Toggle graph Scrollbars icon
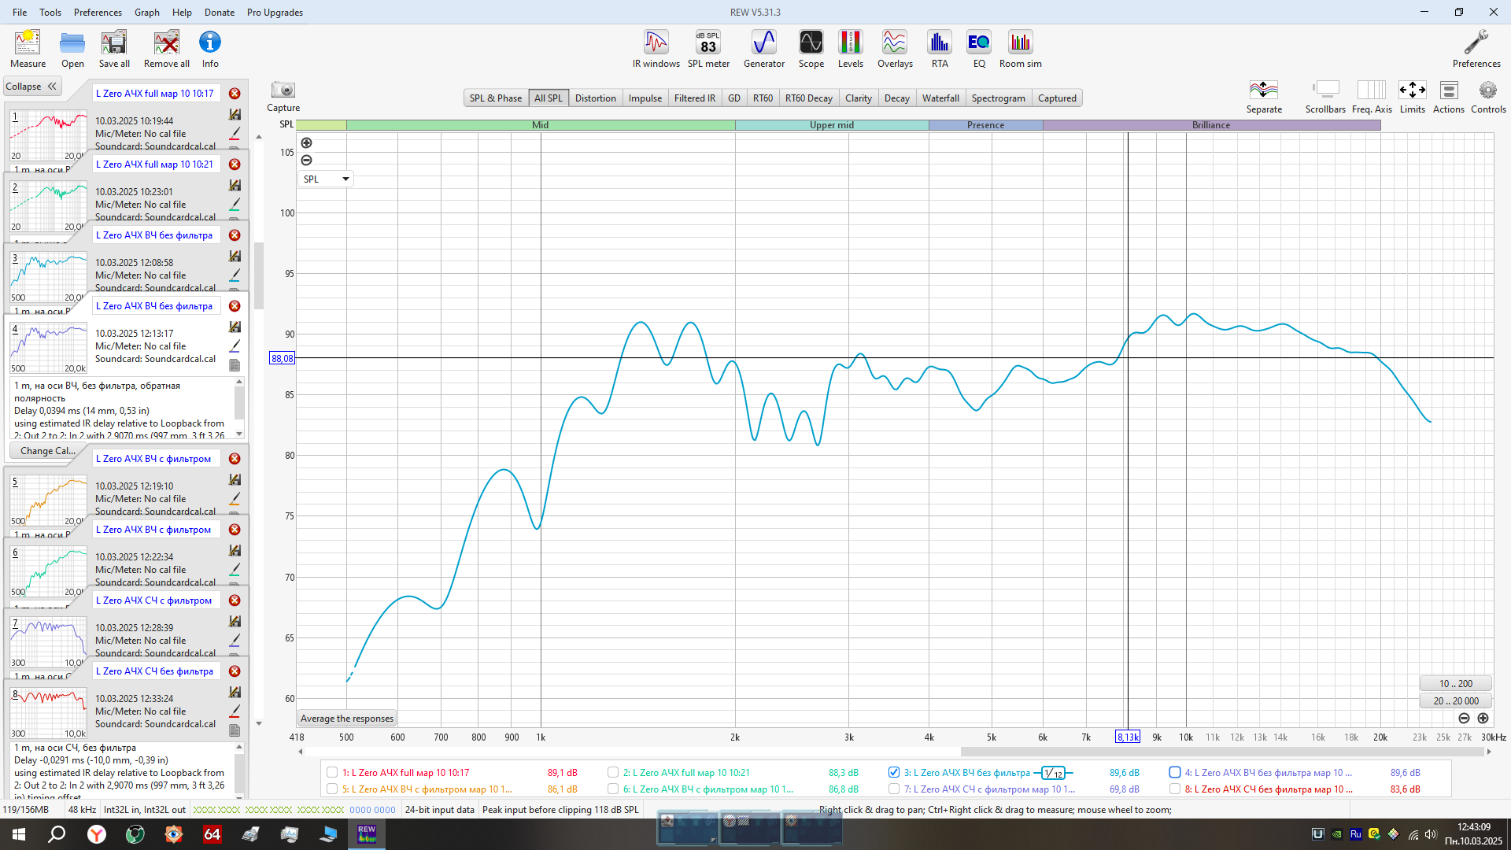 [1325, 96]
